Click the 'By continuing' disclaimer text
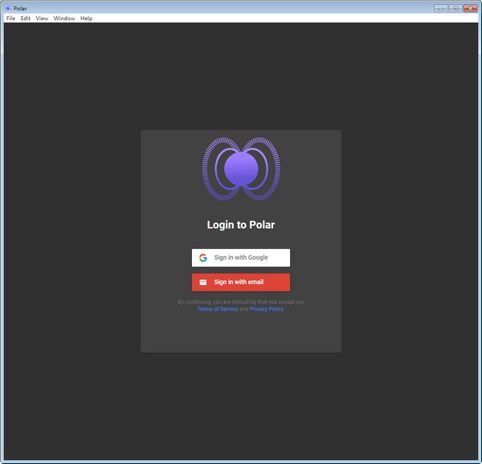 pyautogui.click(x=241, y=302)
